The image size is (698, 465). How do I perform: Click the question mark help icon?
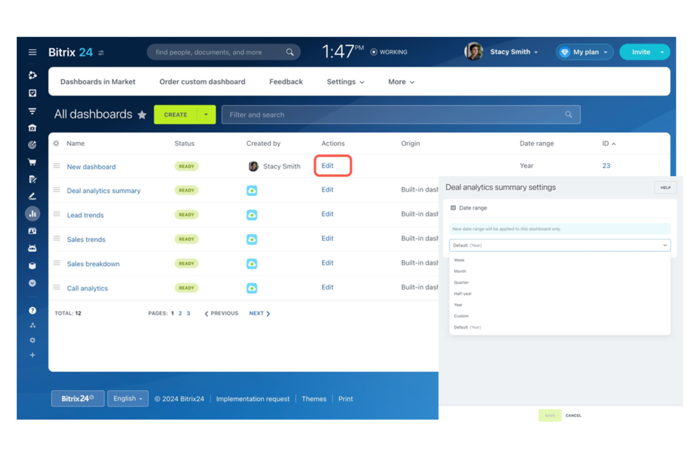[33, 310]
